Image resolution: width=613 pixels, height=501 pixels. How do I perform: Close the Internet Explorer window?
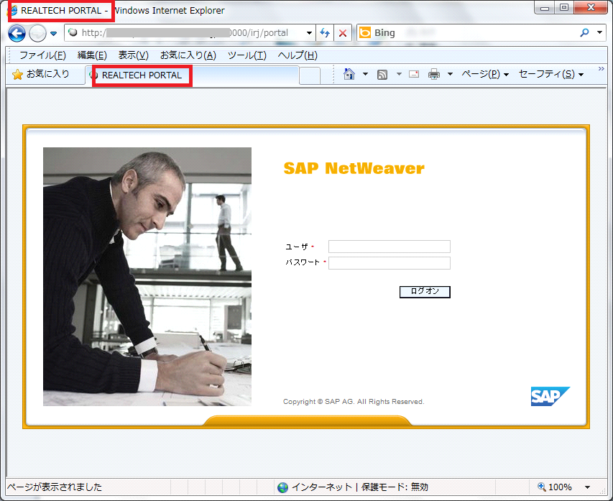(x=591, y=8)
